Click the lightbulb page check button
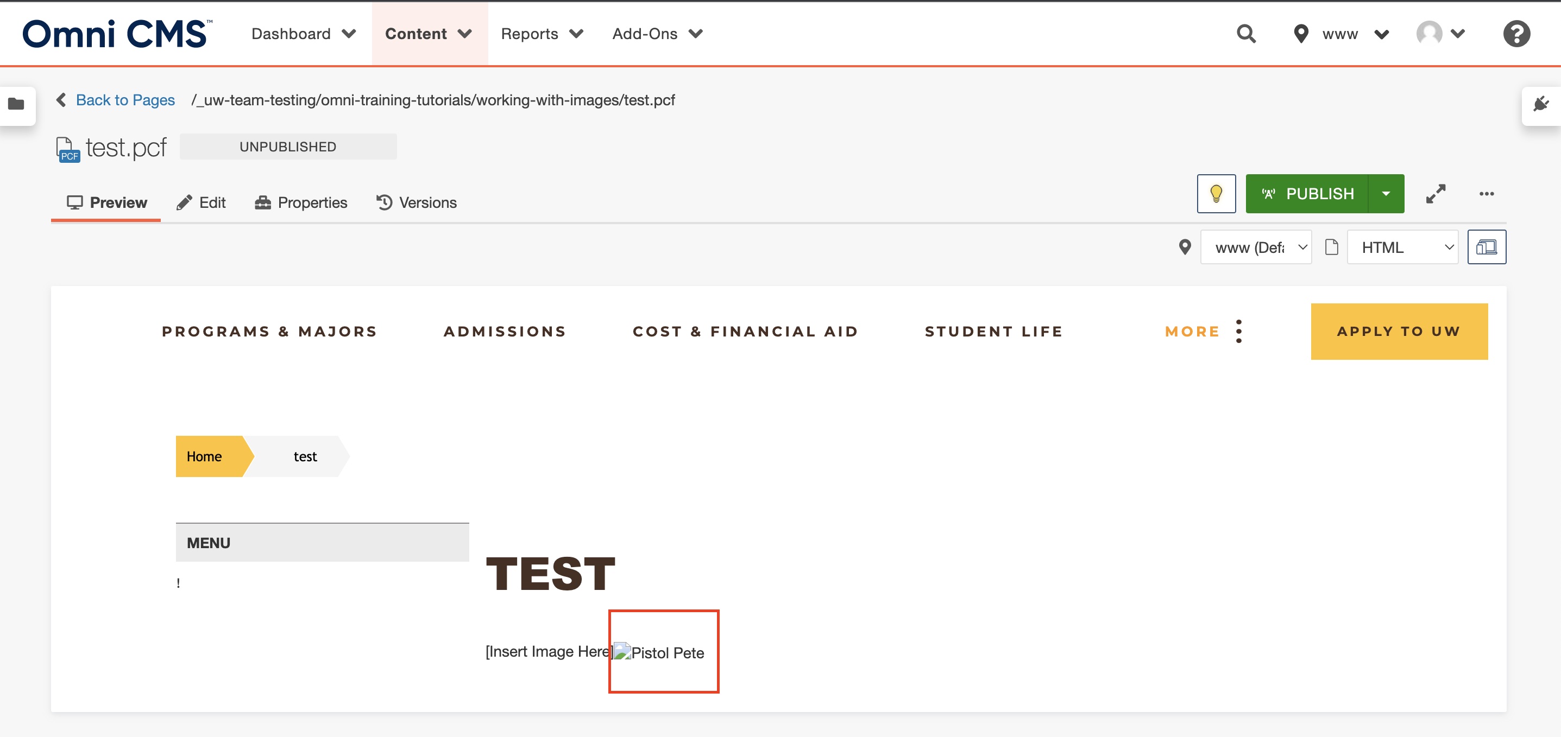 [1216, 194]
